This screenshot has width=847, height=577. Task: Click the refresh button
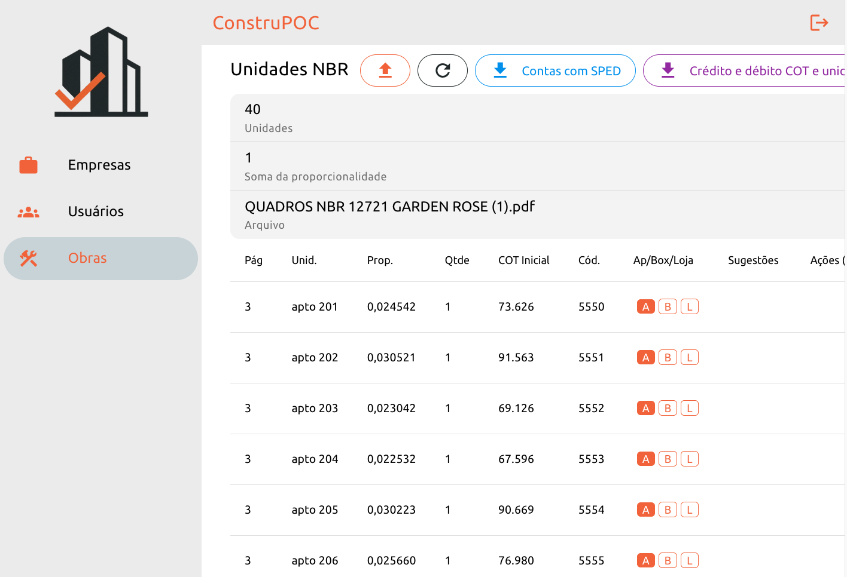(x=443, y=70)
